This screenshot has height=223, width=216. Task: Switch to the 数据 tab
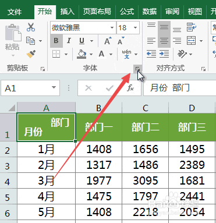point(150,12)
